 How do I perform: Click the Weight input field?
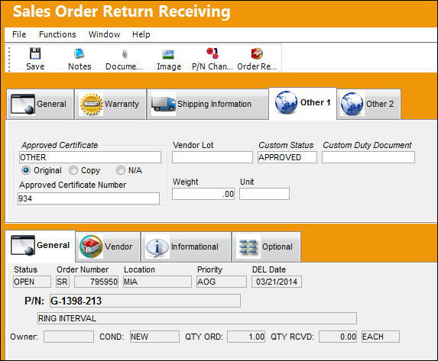click(203, 194)
